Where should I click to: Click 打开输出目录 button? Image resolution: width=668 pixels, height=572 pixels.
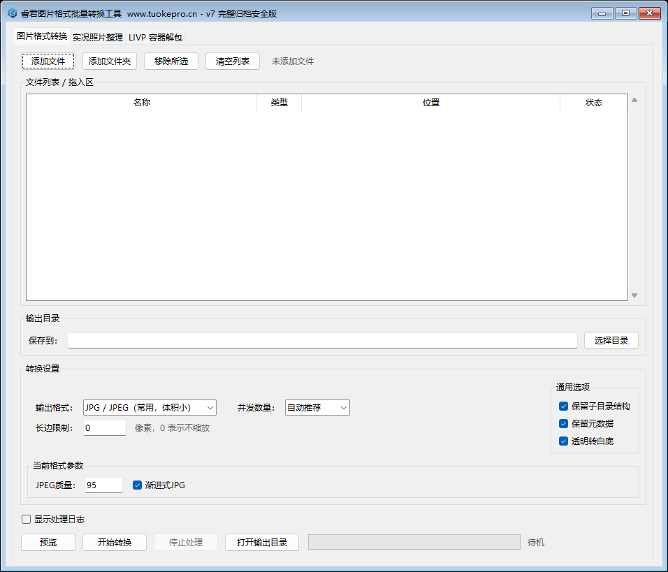(x=262, y=543)
